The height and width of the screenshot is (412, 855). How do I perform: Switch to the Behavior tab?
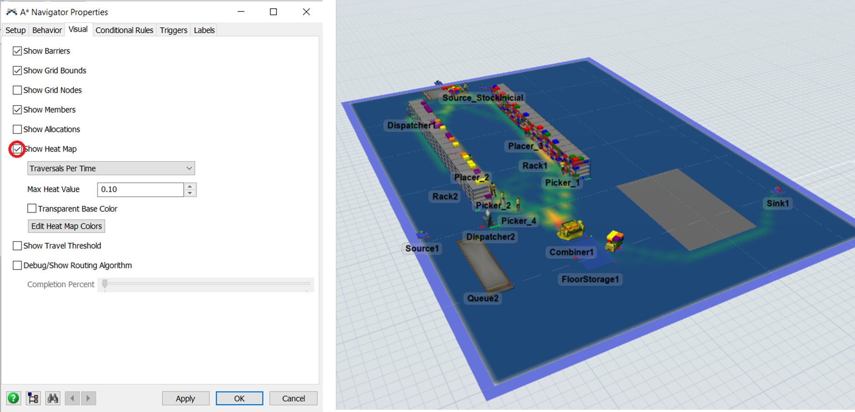47,30
